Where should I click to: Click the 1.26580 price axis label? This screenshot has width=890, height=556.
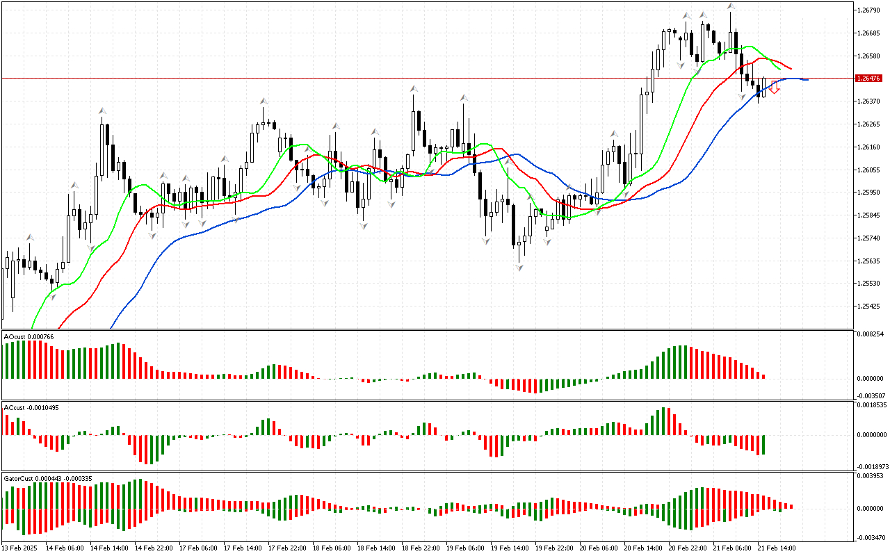click(x=869, y=56)
